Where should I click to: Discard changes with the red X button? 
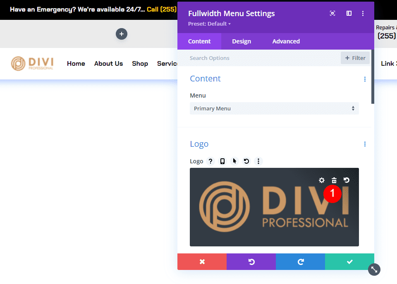[202, 262]
